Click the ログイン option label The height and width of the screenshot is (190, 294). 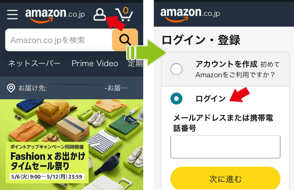210,99
